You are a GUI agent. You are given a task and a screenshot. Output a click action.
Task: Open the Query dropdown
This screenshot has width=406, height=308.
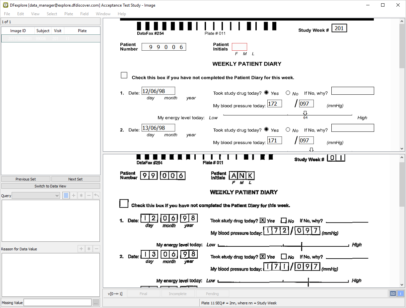pyautogui.click(x=36, y=196)
